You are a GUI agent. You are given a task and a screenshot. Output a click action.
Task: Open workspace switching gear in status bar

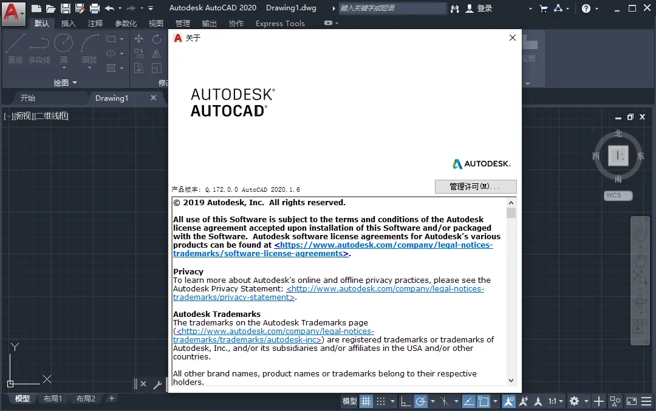pyautogui.click(x=575, y=401)
